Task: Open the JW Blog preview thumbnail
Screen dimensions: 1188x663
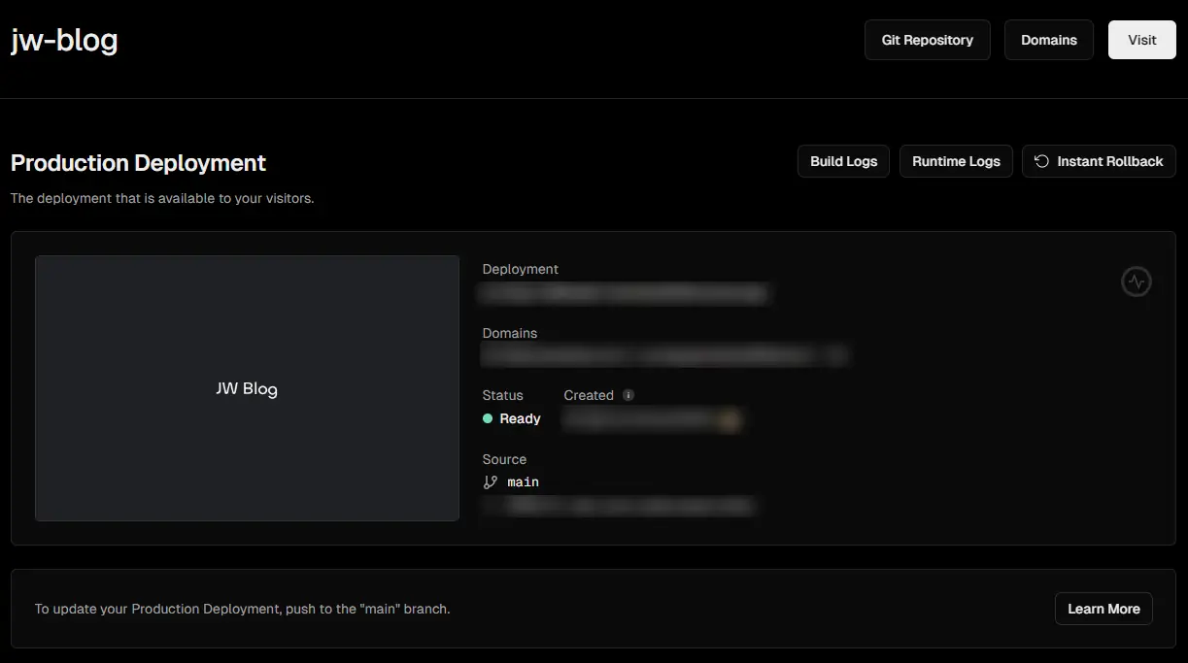Action: point(247,388)
